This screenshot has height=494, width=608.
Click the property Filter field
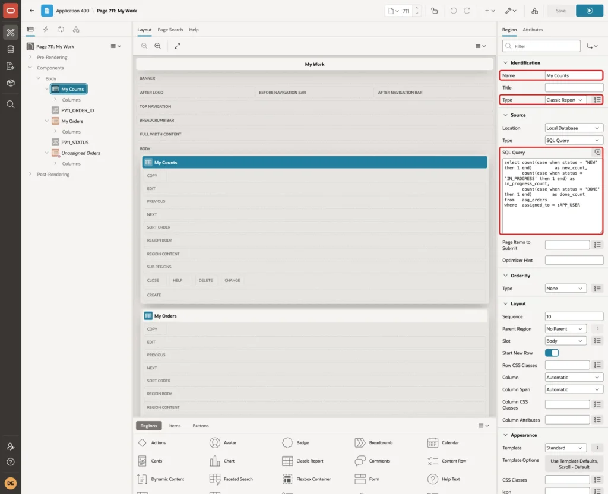pyautogui.click(x=541, y=46)
